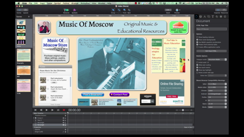
Task: Click the Send to Back toolbar icon
Action: pyautogui.click(x=129, y=10)
